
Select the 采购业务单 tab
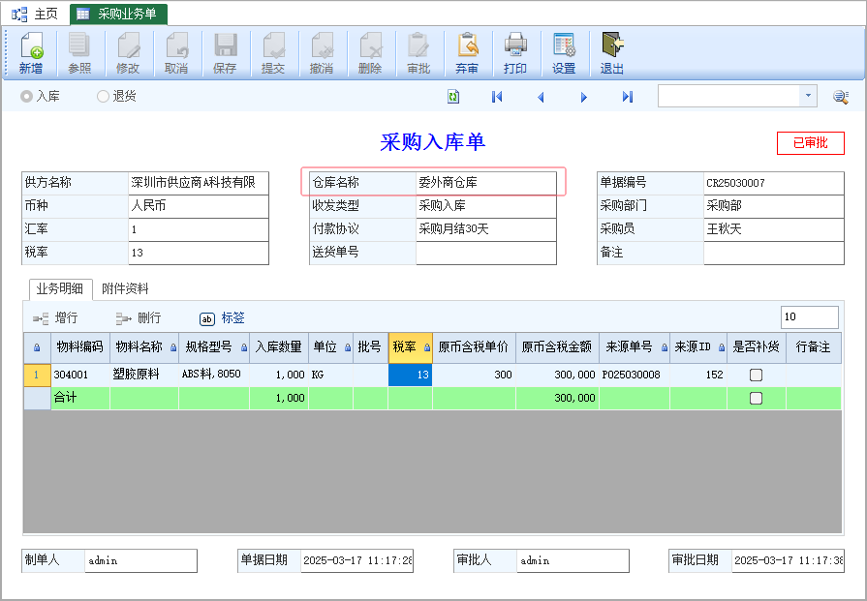coord(118,14)
